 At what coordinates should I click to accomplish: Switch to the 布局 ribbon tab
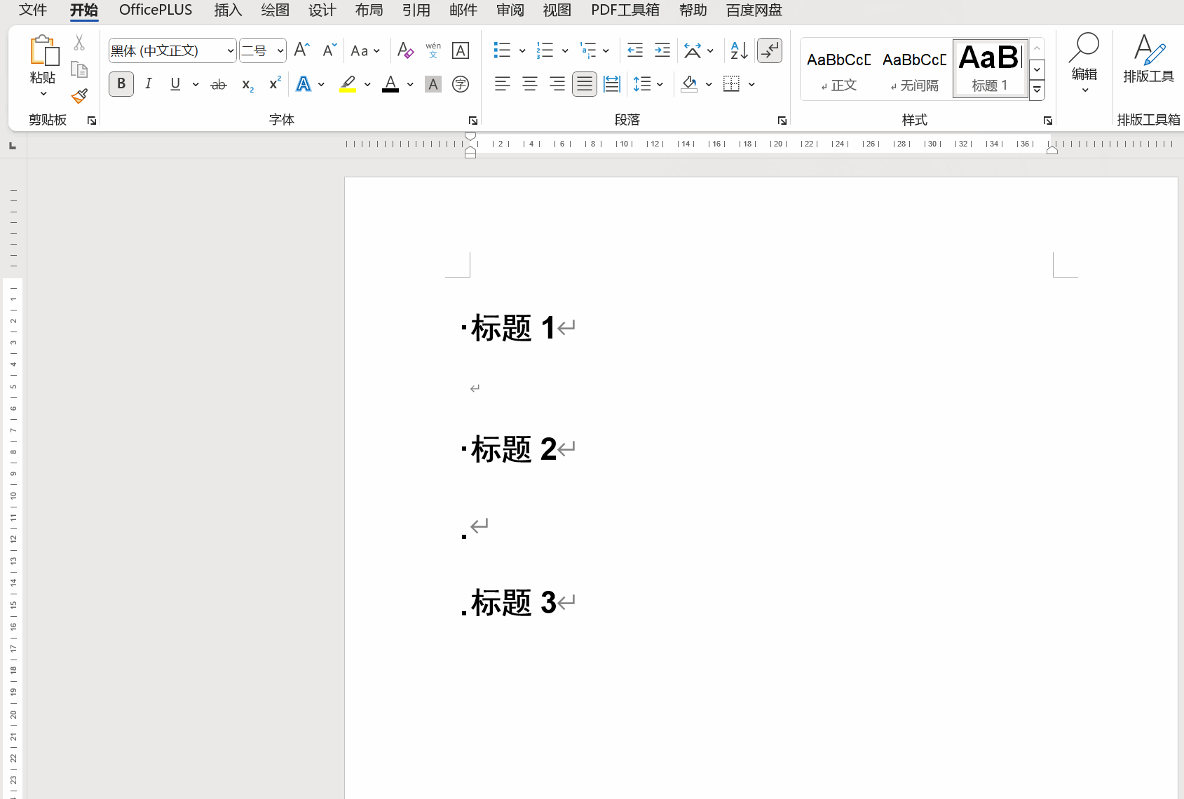click(x=369, y=11)
